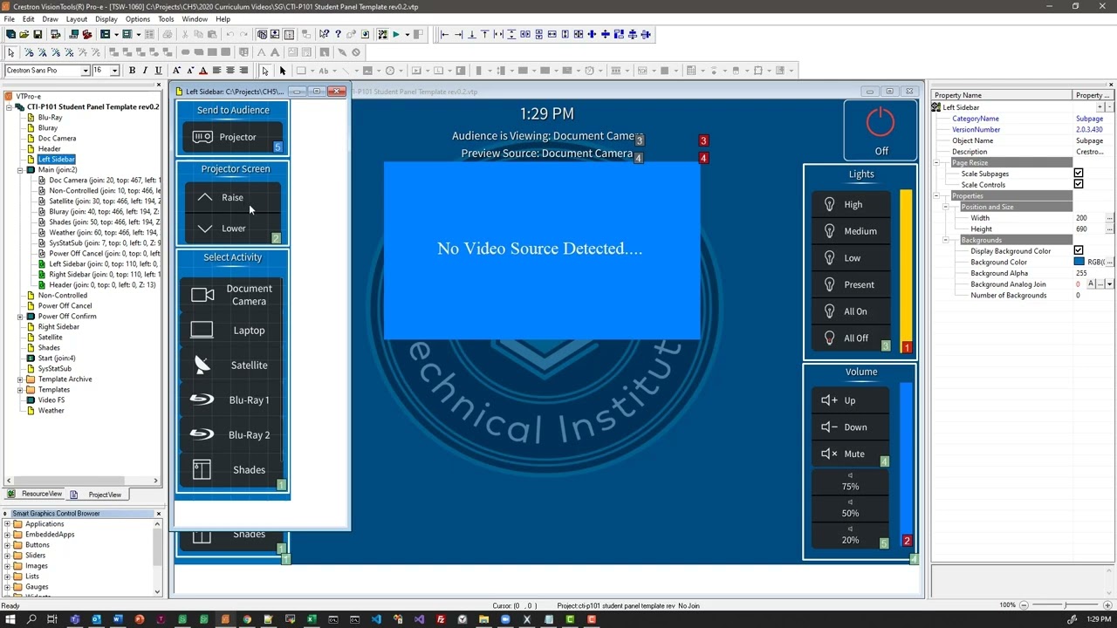Click the New Project toolbar icon

point(10,34)
